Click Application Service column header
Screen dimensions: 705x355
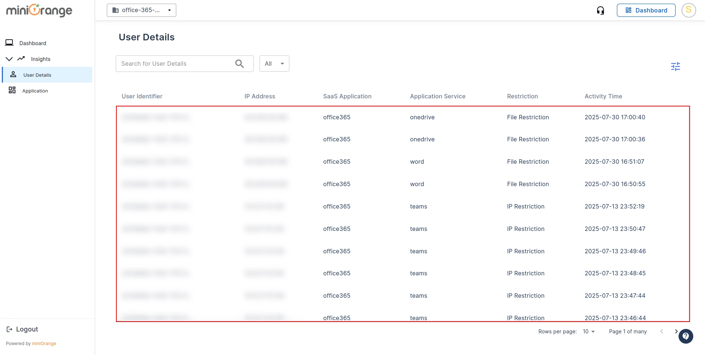pos(437,96)
